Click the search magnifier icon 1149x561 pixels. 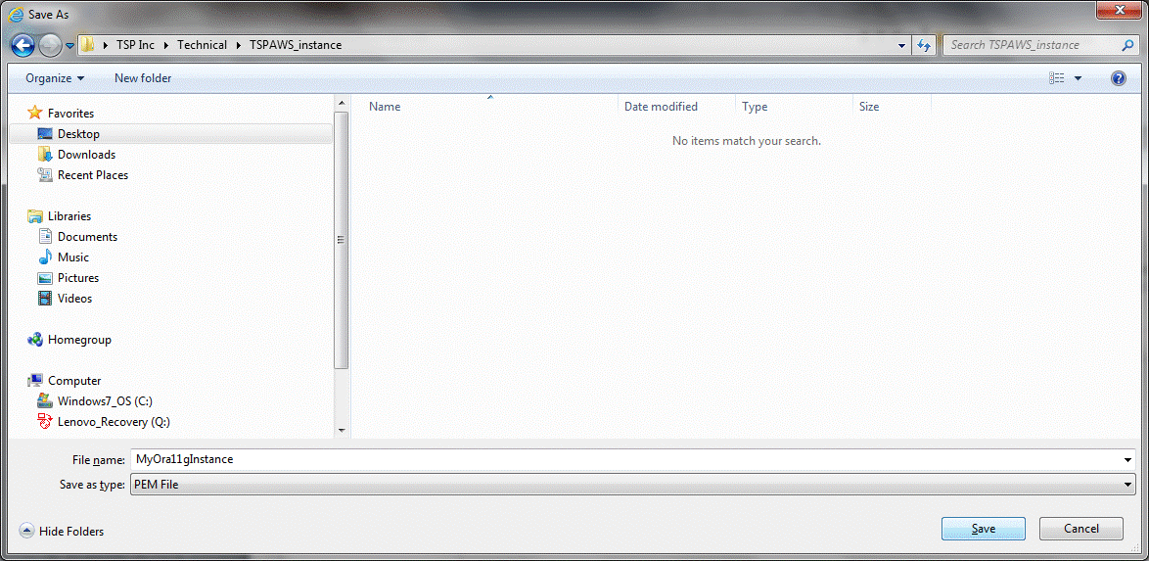[x=1127, y=45]
